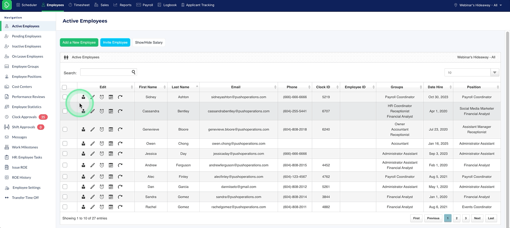Open the profile icon for Owen Chong
510x228 pixels.
83,144
